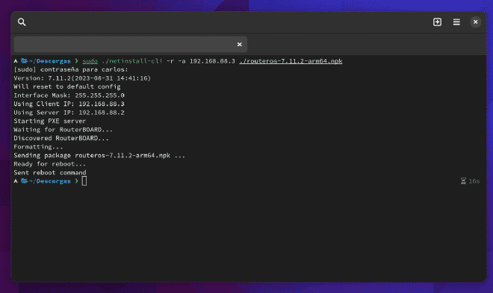This screenshot has width=493, height=293.
Task: Click the cursor block at the prompt
Action: point(84,181)
